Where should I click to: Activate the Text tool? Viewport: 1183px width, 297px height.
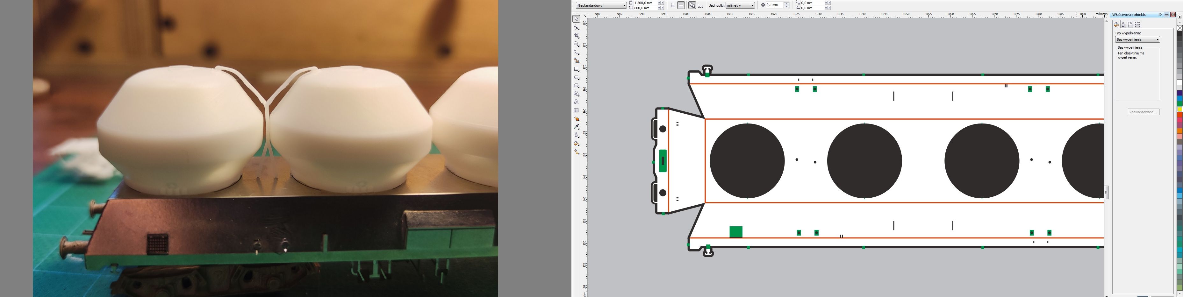pyautogui.click(x=576, y=103)
